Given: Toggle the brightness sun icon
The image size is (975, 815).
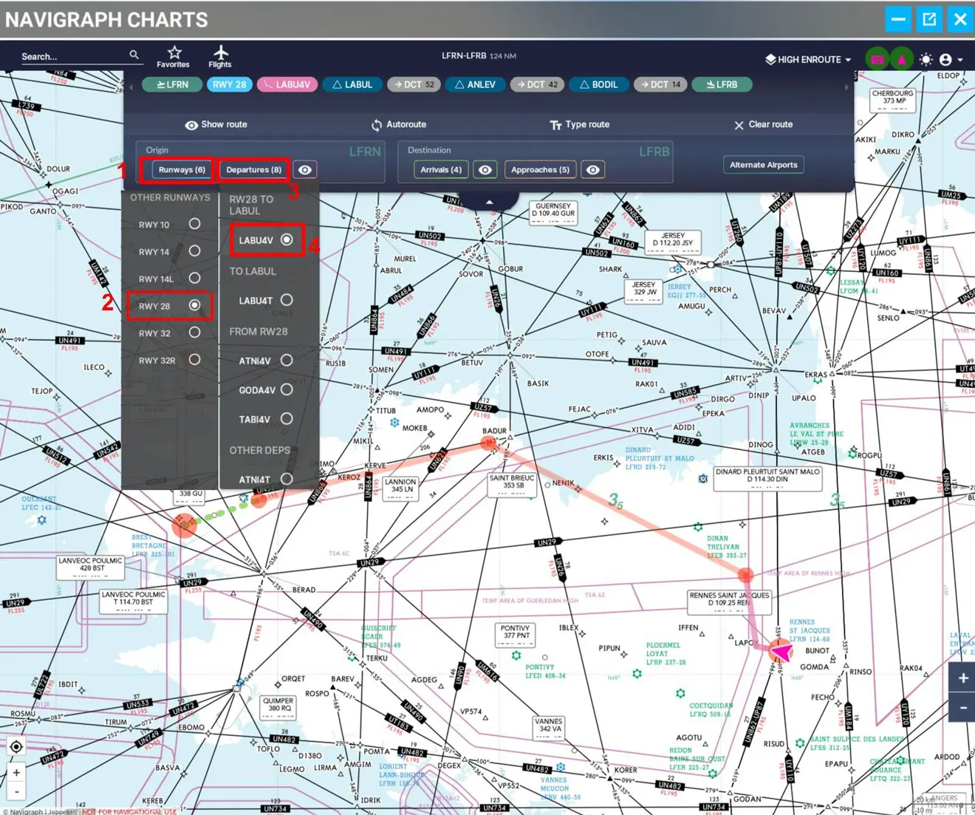Looking at the screenshot, I should point(926,59).
